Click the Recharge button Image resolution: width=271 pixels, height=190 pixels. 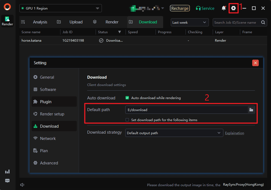click(x=180, y=8)
